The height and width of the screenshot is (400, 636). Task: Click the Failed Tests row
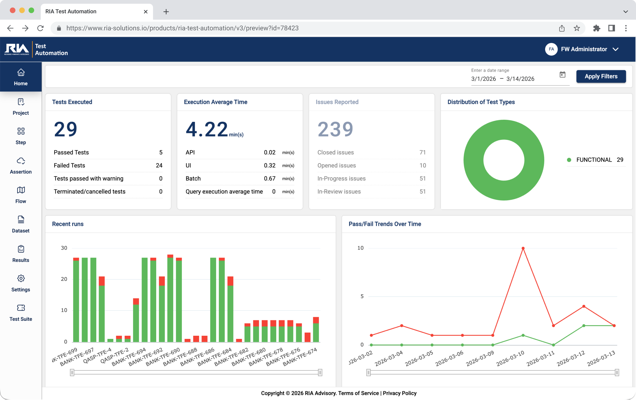pyautogui.click(x=108, y=166)
